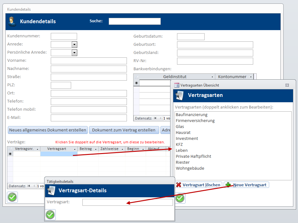This screenshot has height=223, width=298.
Task: Delete contract type via Vertragsart löschen
Action: coord(198,185)
